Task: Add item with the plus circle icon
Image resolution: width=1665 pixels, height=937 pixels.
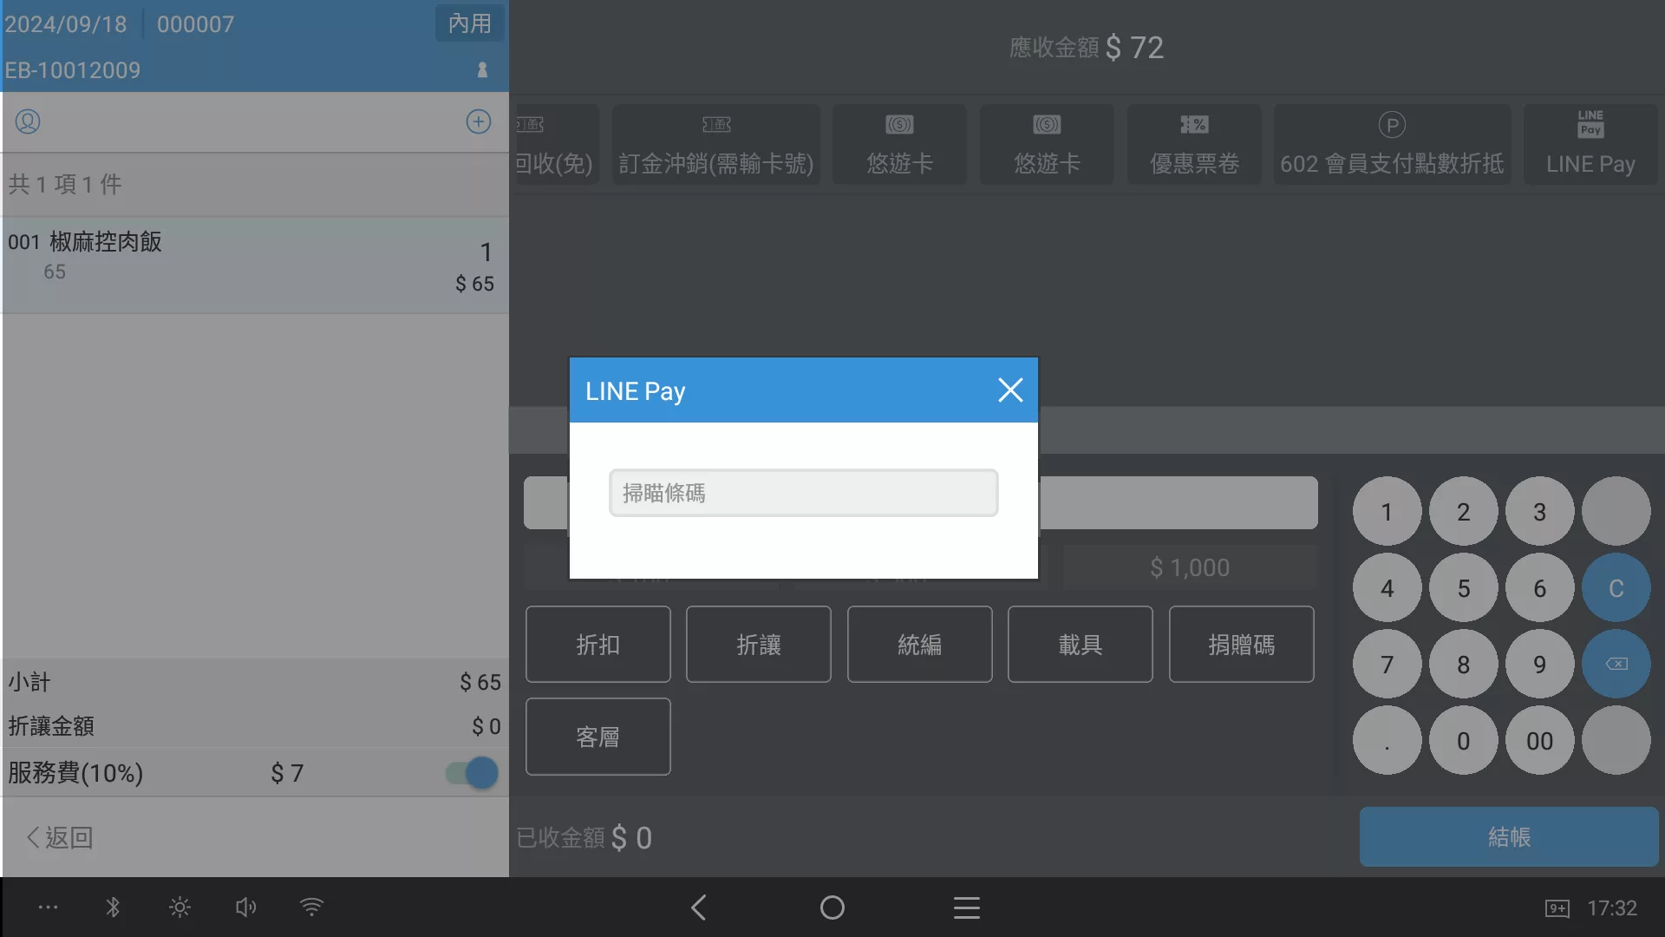Action: (x=479, y=121)
